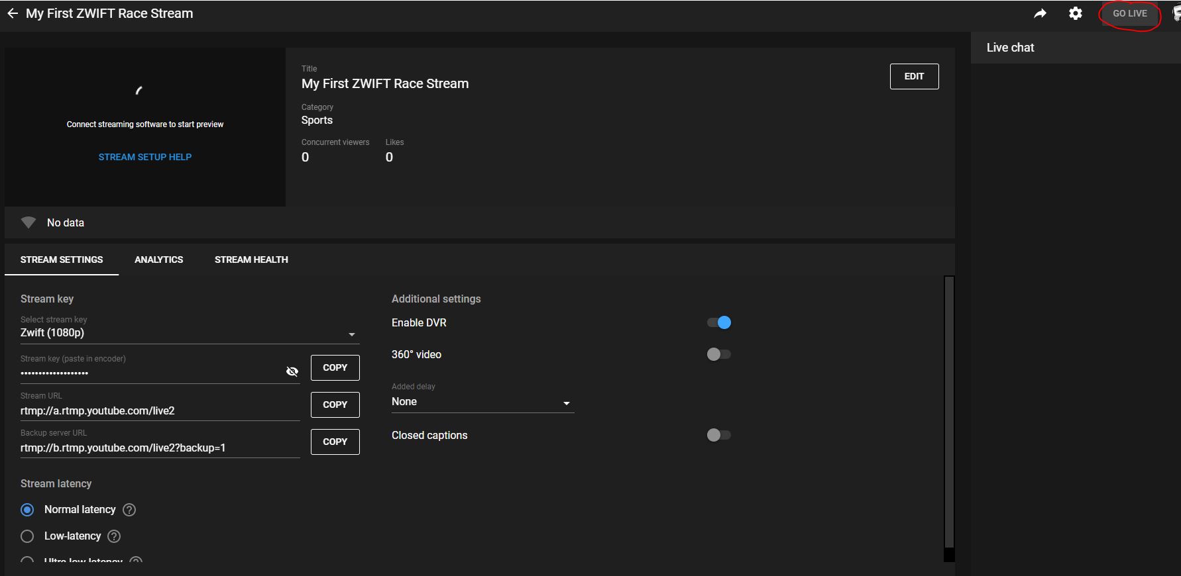Select Normal latency radio option
The height and width of the screenshot is (576, 1181).
click(27, 510)
